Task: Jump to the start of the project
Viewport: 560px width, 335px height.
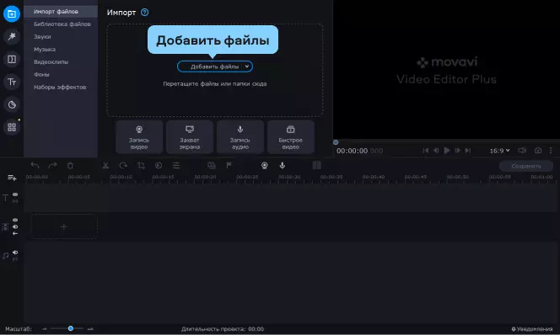Action: click(x=426, y=151)
